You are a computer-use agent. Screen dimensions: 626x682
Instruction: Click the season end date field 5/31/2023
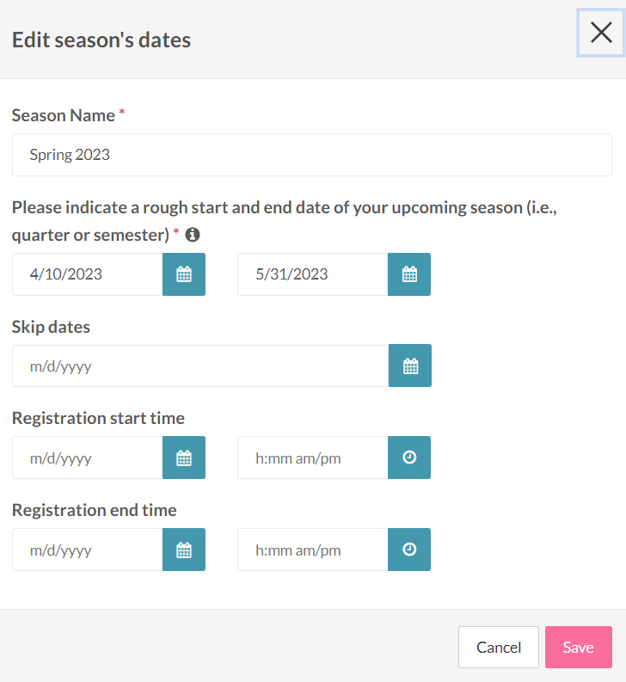click(x=312, y=274)
